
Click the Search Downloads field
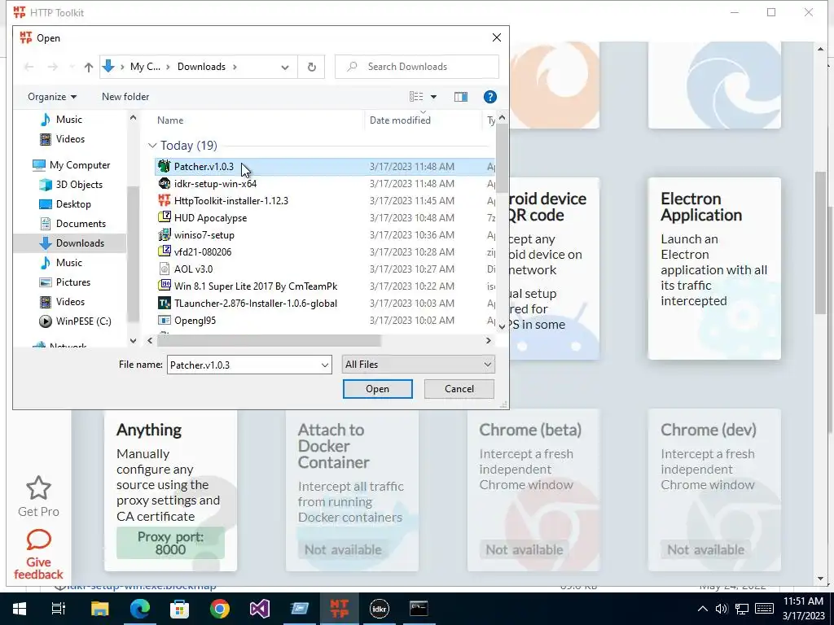point(417,67)
